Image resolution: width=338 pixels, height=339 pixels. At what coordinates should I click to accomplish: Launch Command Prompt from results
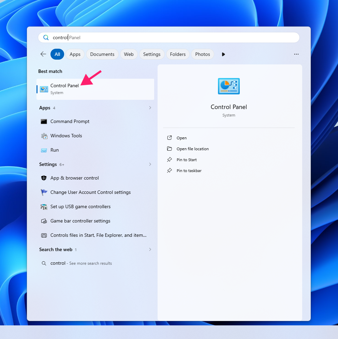click(95, 122)
